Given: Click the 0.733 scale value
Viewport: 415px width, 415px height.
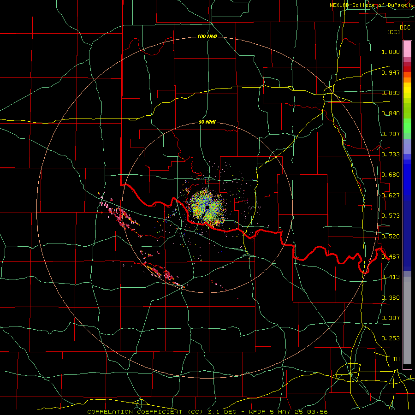Looking at the screenshot, I should 391,154.
